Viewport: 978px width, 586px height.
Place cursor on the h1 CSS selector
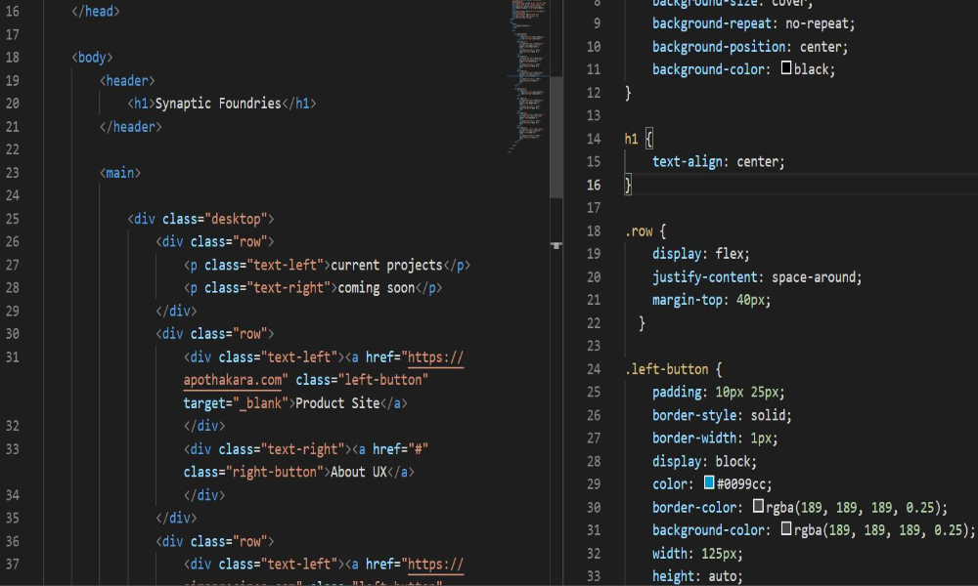coord(631,139)
